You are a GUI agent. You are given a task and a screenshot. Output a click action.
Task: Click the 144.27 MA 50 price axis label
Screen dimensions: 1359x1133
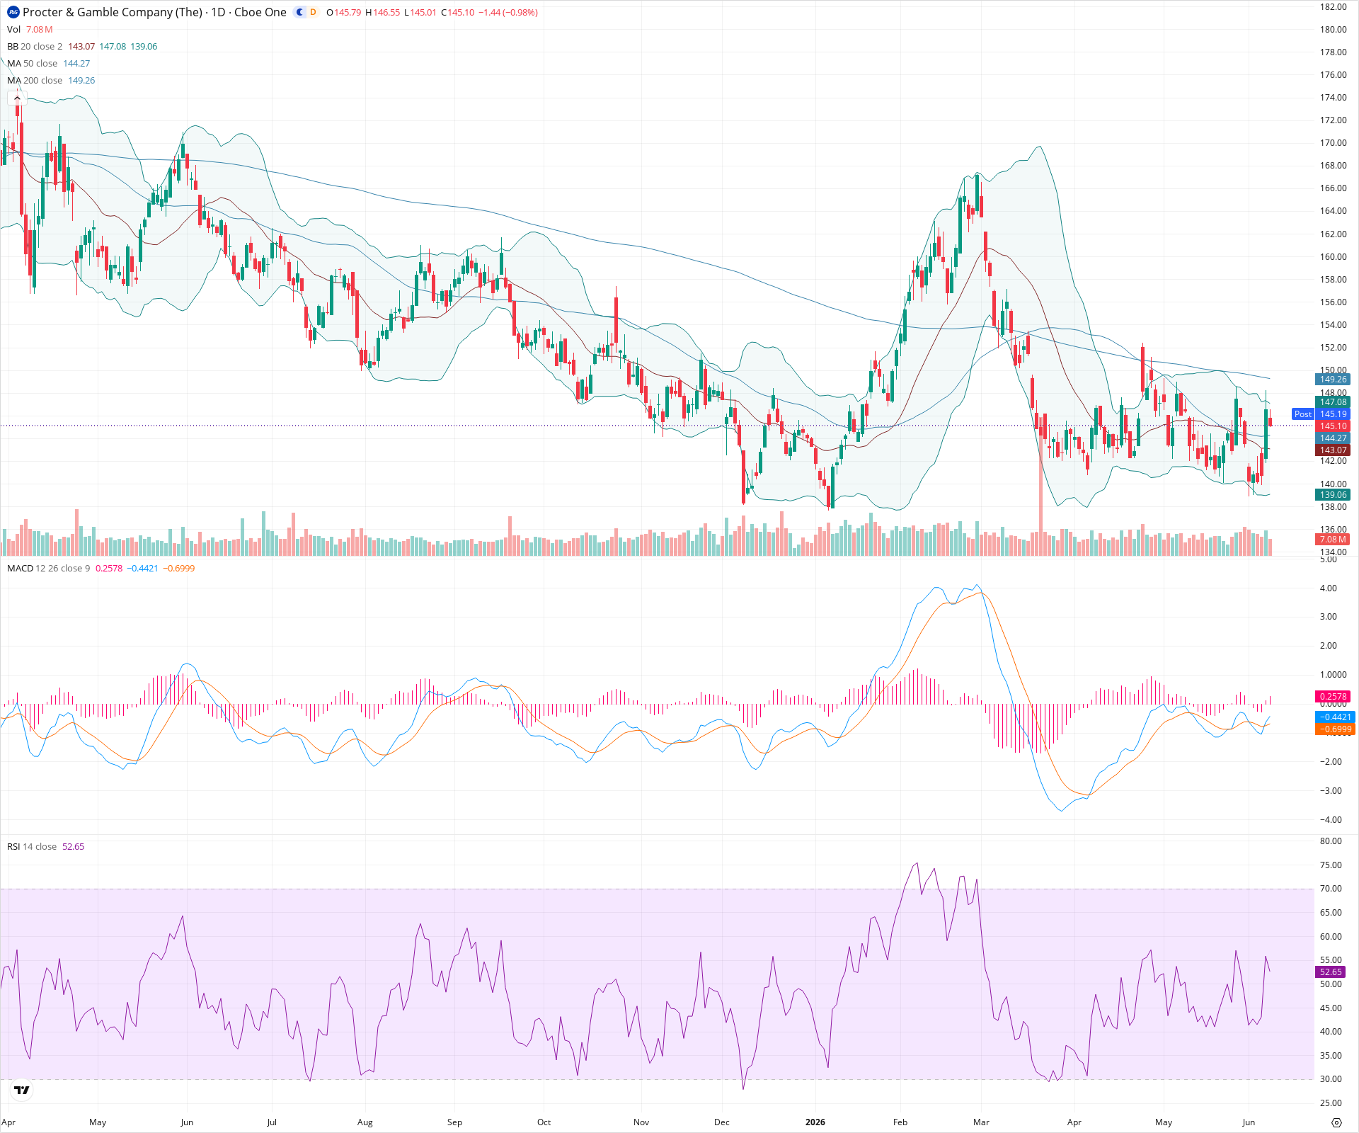click(x=1334, y=438)
